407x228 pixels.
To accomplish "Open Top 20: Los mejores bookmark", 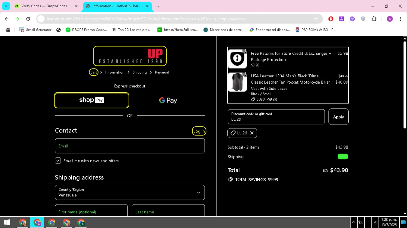I will pos(132,30).
